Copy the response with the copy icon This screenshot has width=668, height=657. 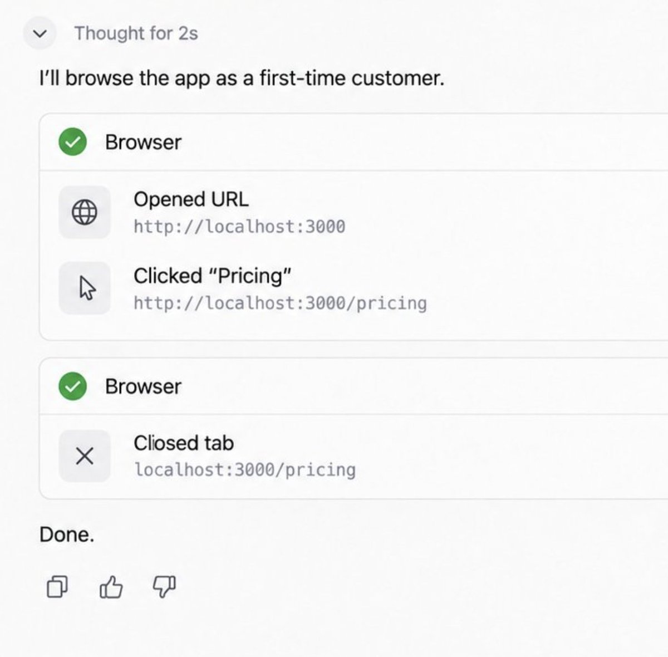(x=57, y=586)
